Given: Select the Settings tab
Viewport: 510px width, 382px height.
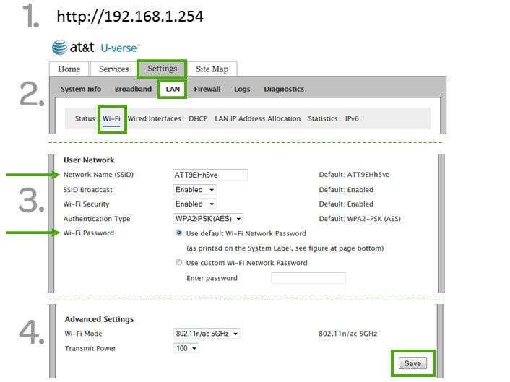Looking at the screenshot, I should click(162, 69).
